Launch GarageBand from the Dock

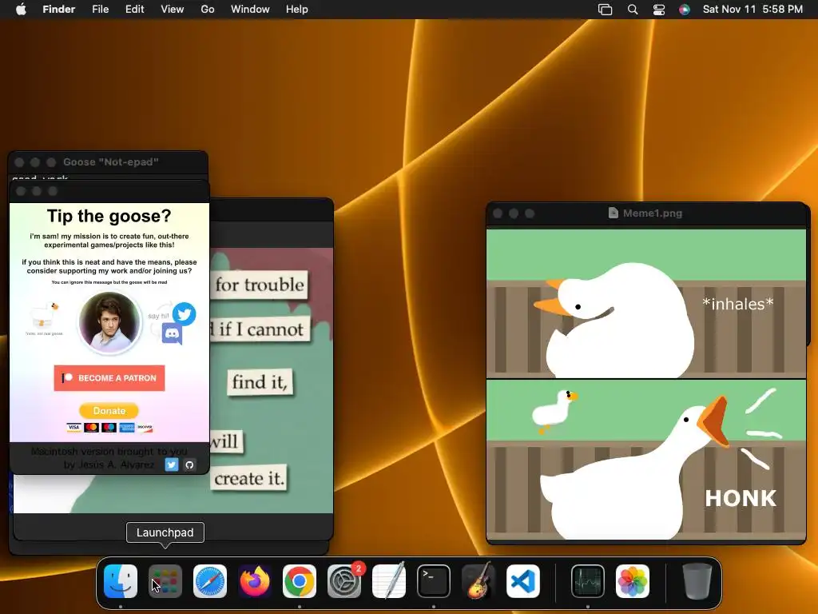(478, 581)
